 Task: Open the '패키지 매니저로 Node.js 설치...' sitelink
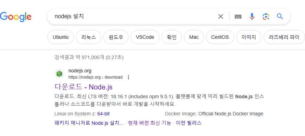[x=89, y=123]
